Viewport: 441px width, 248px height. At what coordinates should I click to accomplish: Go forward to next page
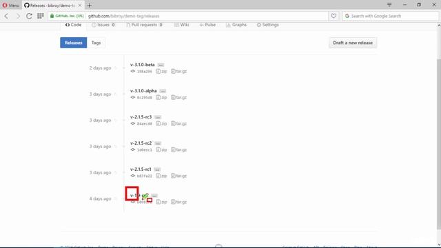(18, 16)
